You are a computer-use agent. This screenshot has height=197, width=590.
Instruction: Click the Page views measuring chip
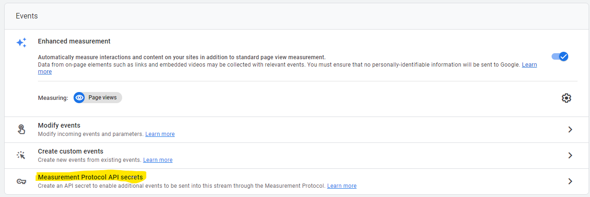pyautogui.click(x=98, y=98)
